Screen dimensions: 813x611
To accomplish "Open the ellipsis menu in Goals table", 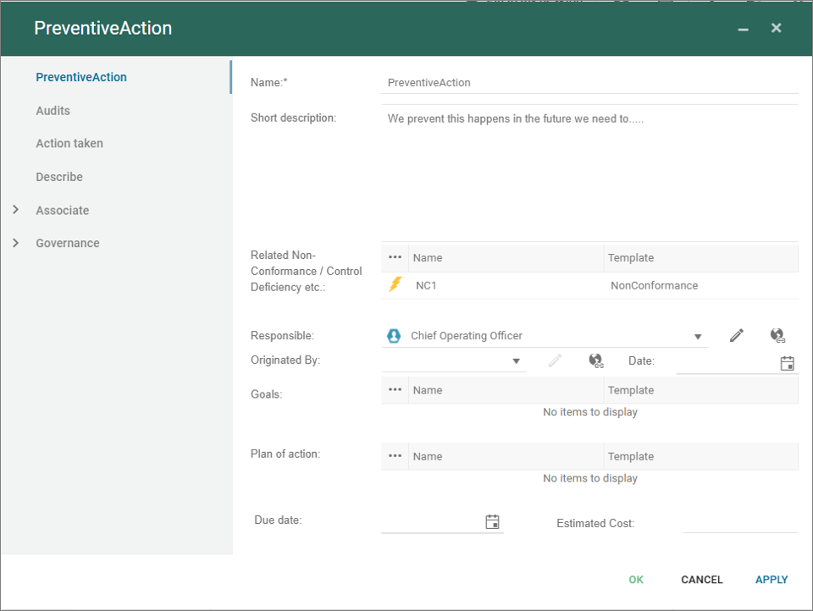I will click(x=395, y=390).
